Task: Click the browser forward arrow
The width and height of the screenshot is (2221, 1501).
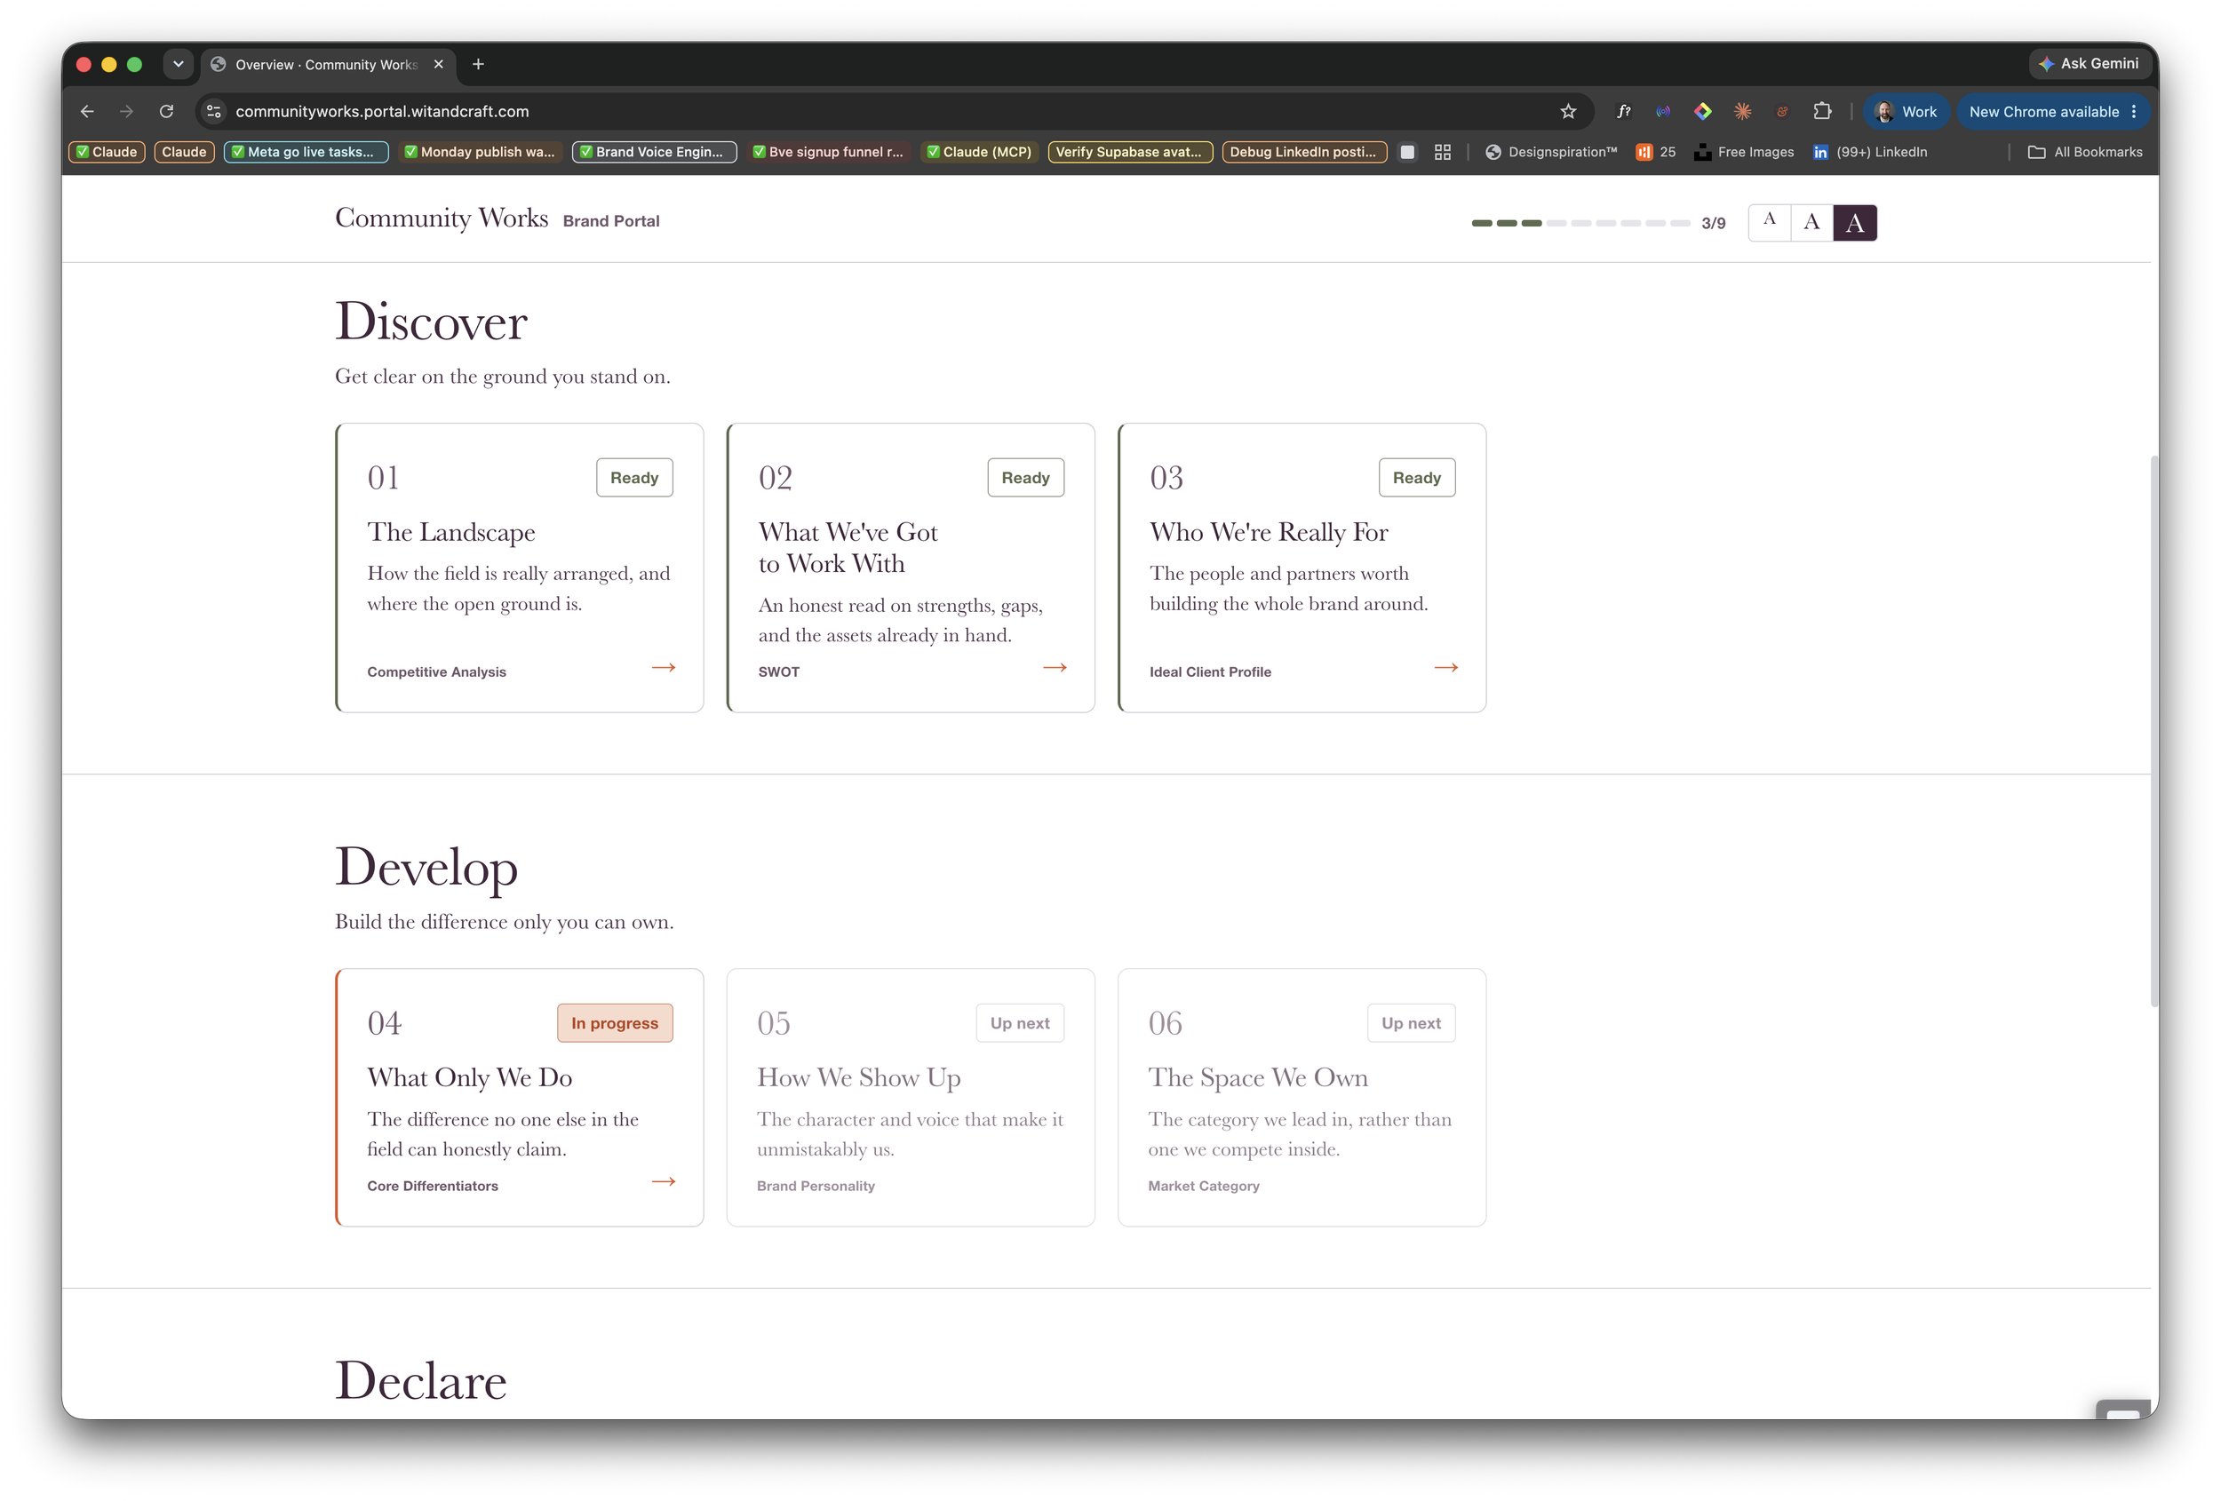Action: [126, 112]
